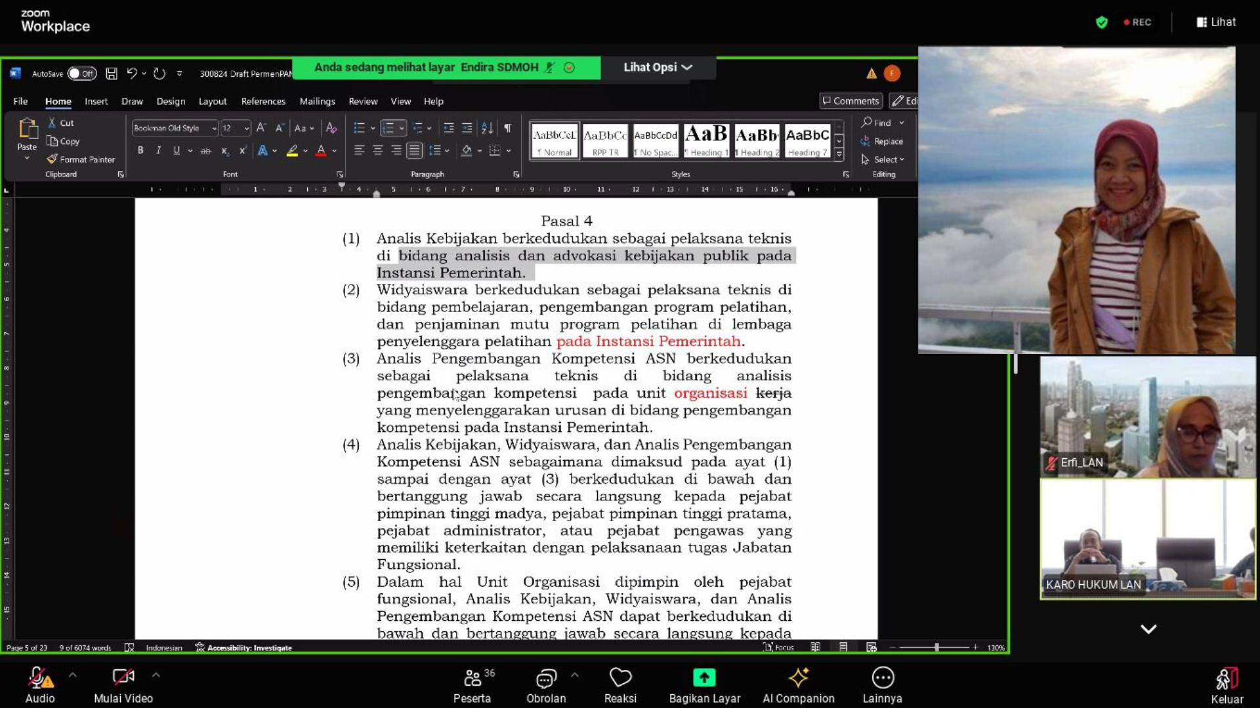Screen dimensions: 1260x708
Task: Pick the text highlight color
Action: tap(292, 151)
